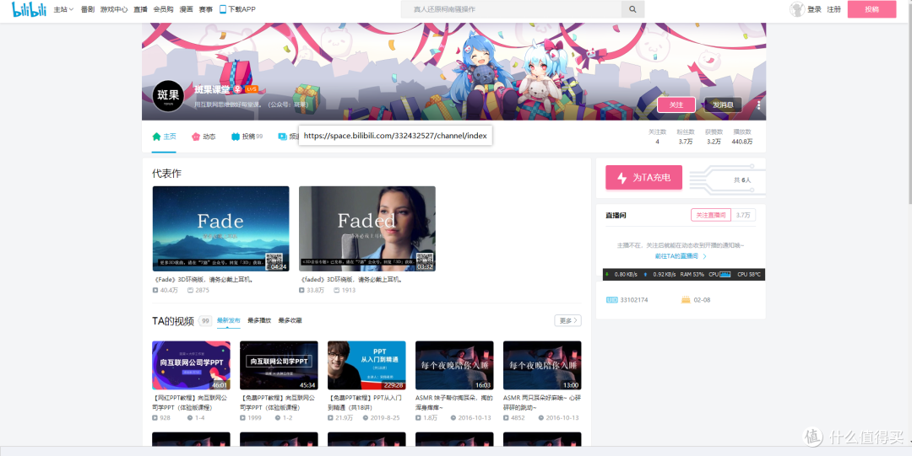
Task: Click the 斑果 channel avatar
Action: coord(168,96)
